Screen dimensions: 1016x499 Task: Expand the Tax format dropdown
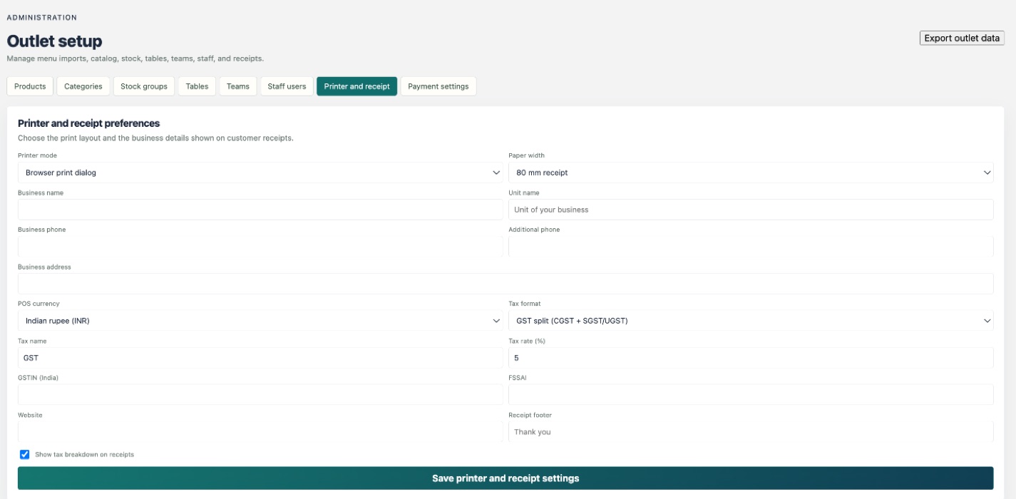751,321
